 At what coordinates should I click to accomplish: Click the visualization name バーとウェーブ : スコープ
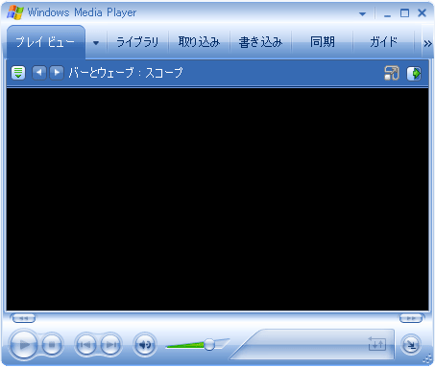tap(126, 73)
